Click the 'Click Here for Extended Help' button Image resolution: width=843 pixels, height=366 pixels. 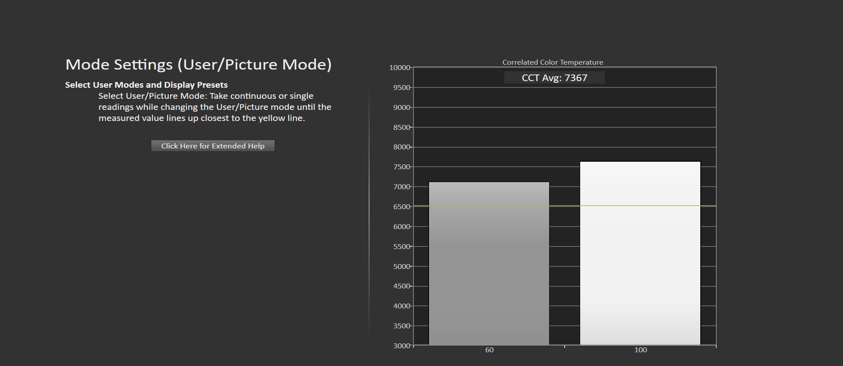[213, 146]
